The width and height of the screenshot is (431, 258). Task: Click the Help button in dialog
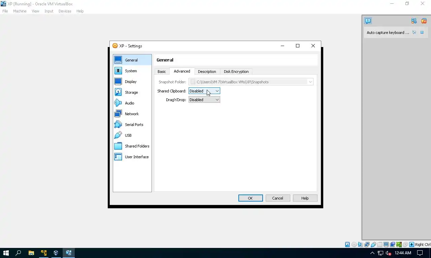(305, 198)
